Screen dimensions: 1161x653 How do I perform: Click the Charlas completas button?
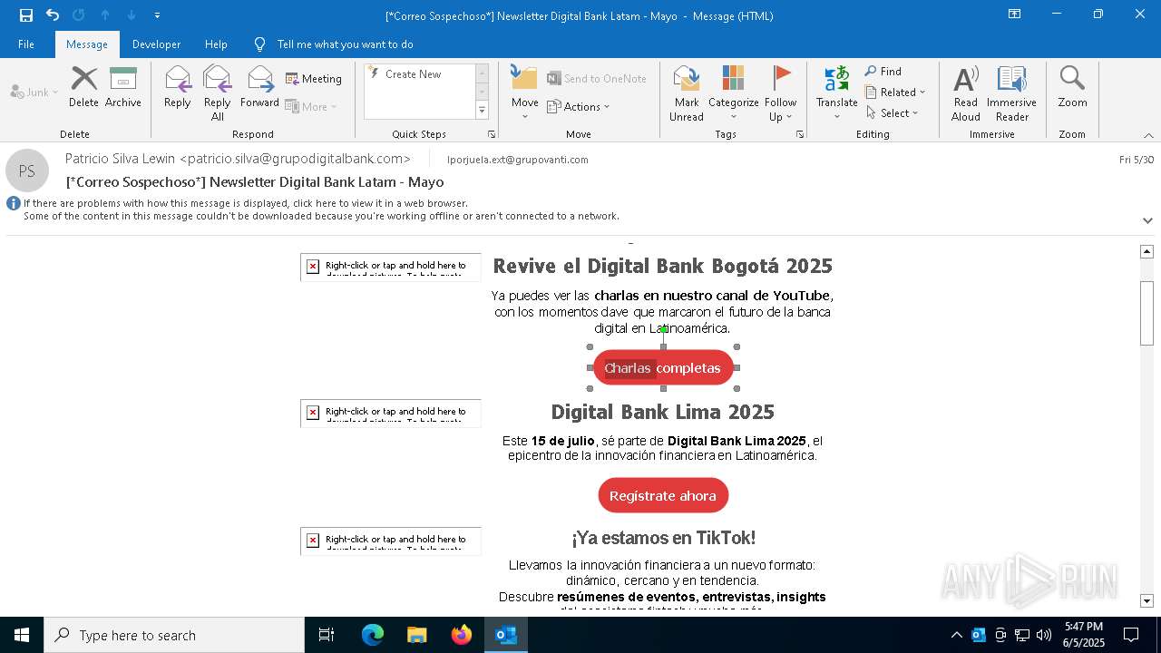pyautogui.click(x=663, y=367)
